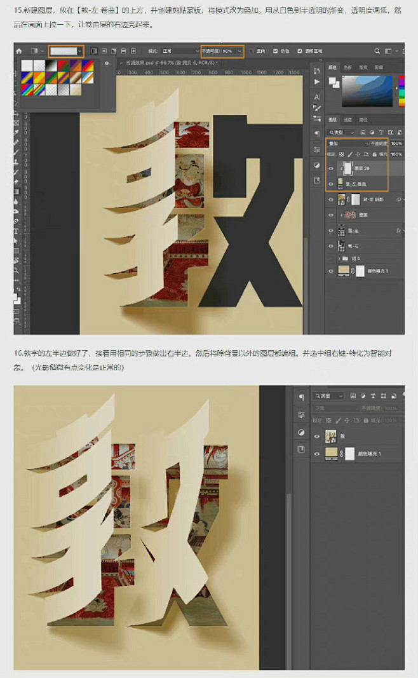The height and width of the screenshot is (678, 418).
Task: Hide the 敦-左 卷曲 layer eye
Action: click(x=331, y=184)
